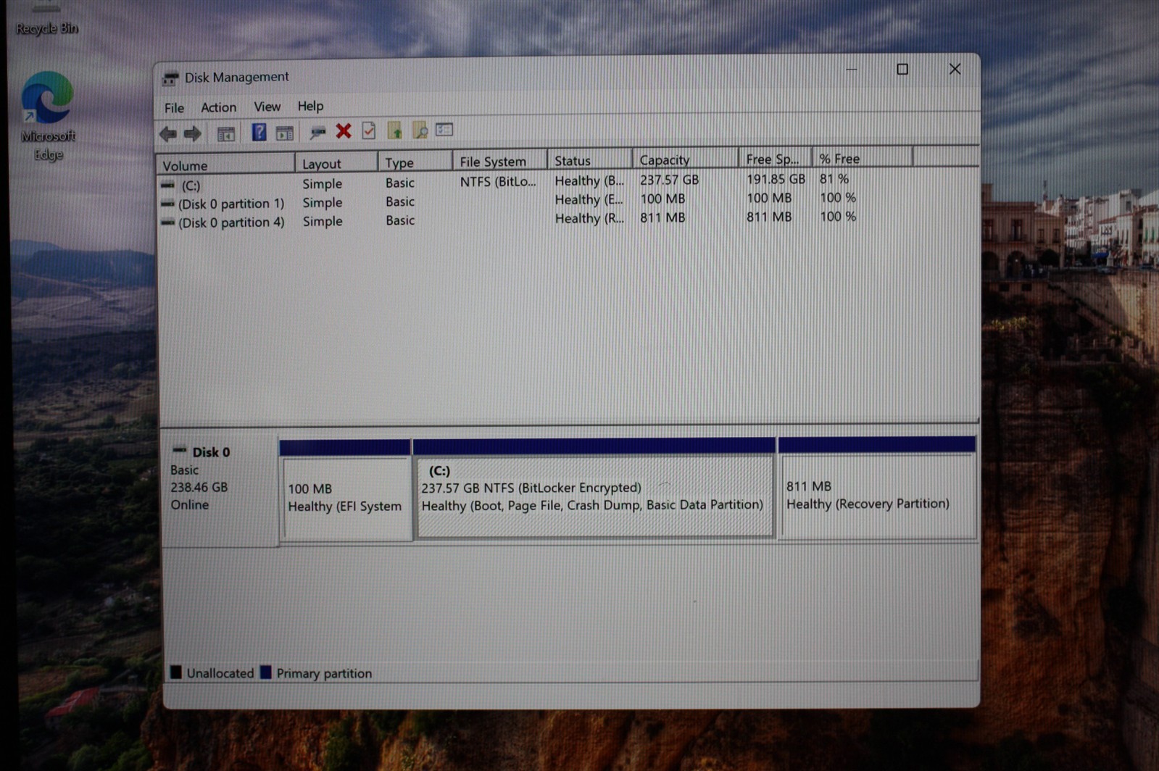Click Show/Hide Console Tree toolbar icon
This screenshot has width=1159, height=771.
click(x=226, y=133)
